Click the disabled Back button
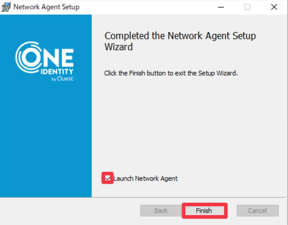288x225 pixels. (x=161, y=211)
